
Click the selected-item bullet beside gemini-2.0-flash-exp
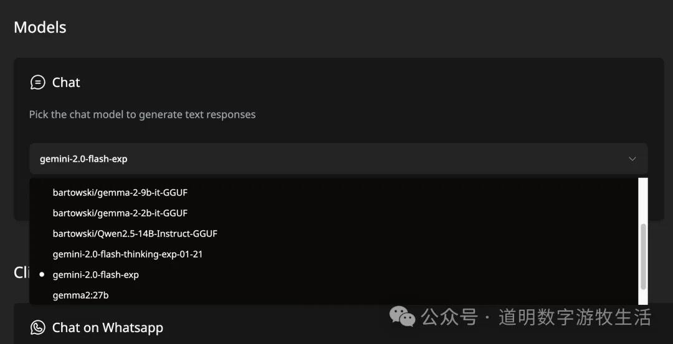tap(42, 274)
